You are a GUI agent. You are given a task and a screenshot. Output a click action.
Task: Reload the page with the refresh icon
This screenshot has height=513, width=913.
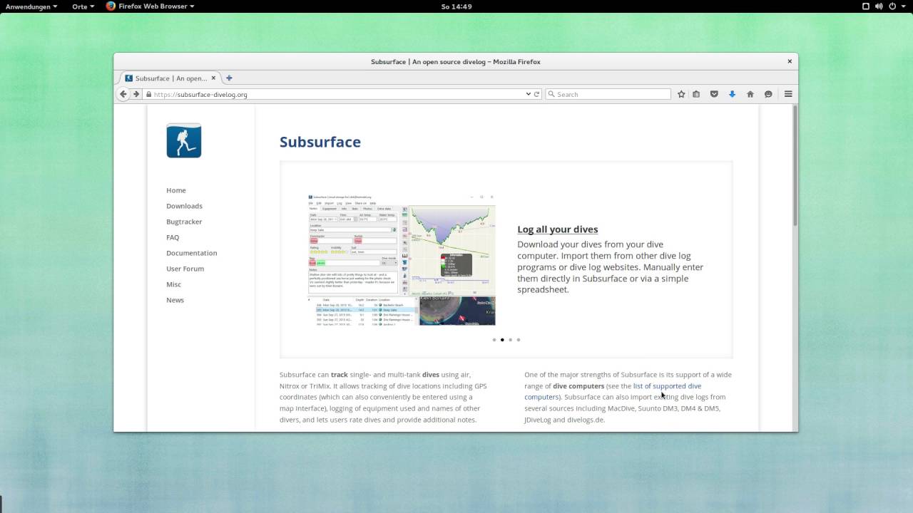[537, 94]
